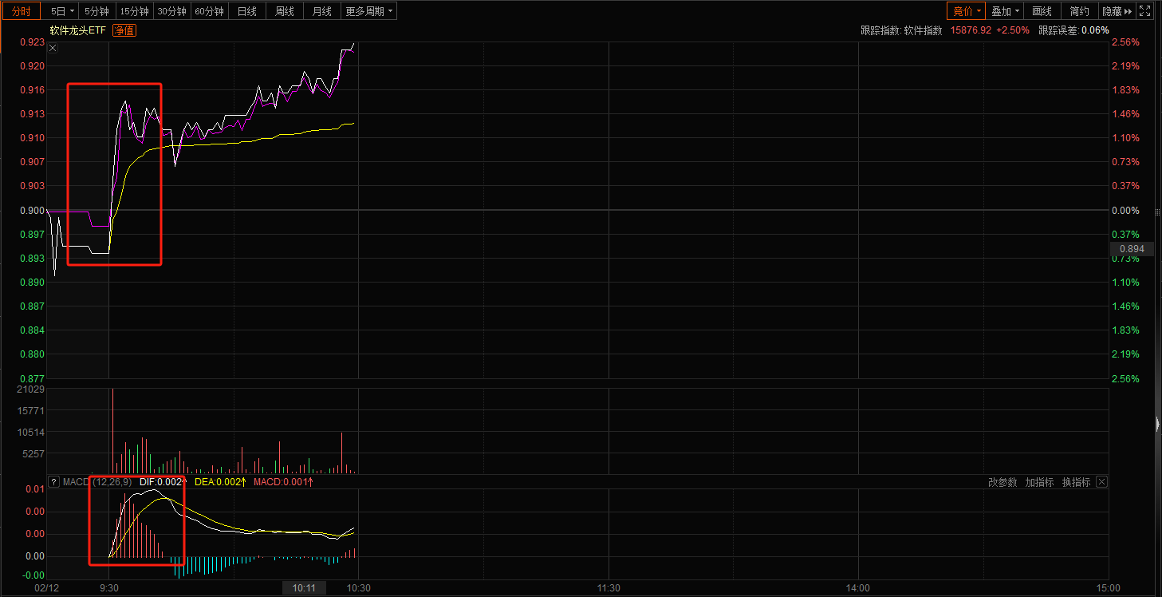Open the 更多周期 dropdown
Image resolution: width=1162 pixels, height=597 pixels.
coord(368,11)
